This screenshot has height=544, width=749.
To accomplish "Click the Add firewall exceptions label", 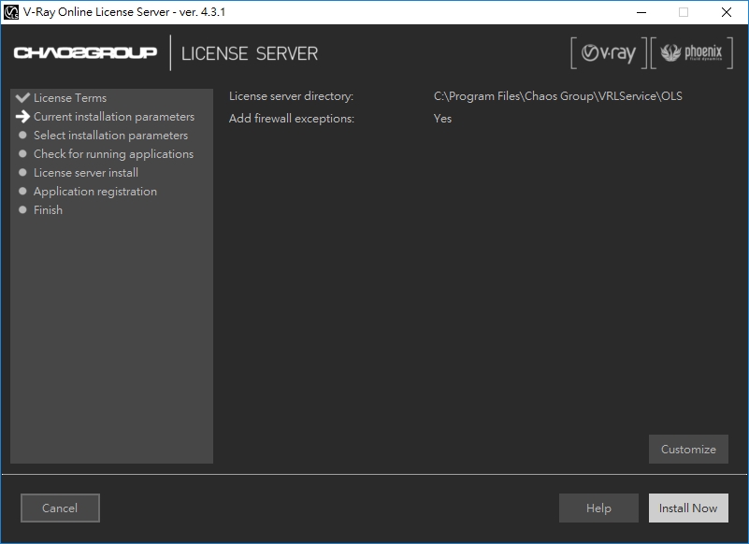I will 292,119.
